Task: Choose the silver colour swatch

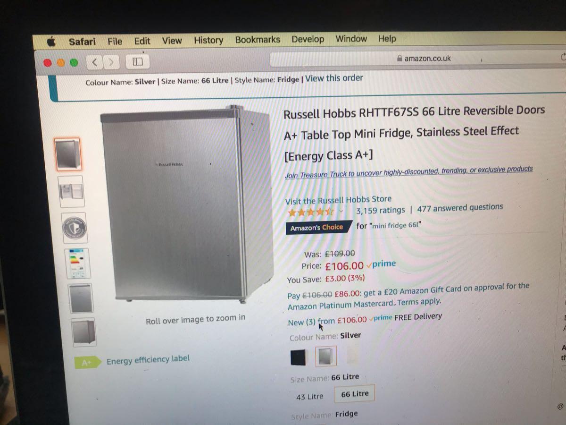Action: (x=325, y=356)
